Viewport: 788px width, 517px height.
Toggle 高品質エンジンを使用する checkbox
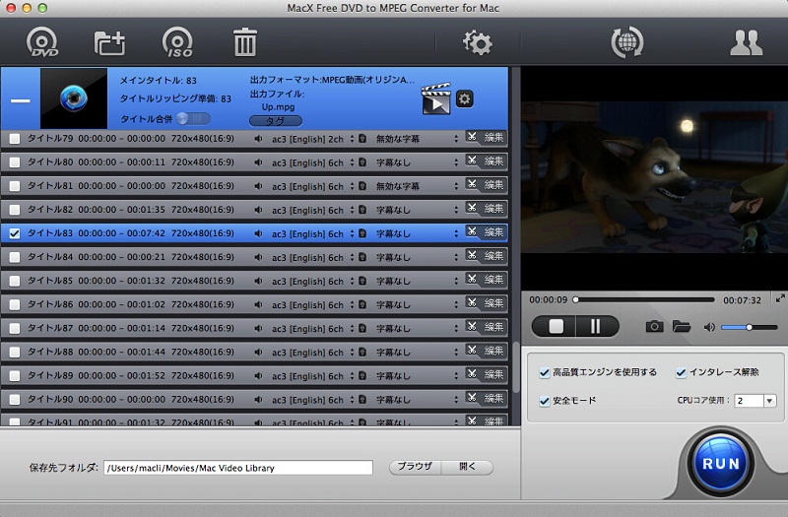545,373
